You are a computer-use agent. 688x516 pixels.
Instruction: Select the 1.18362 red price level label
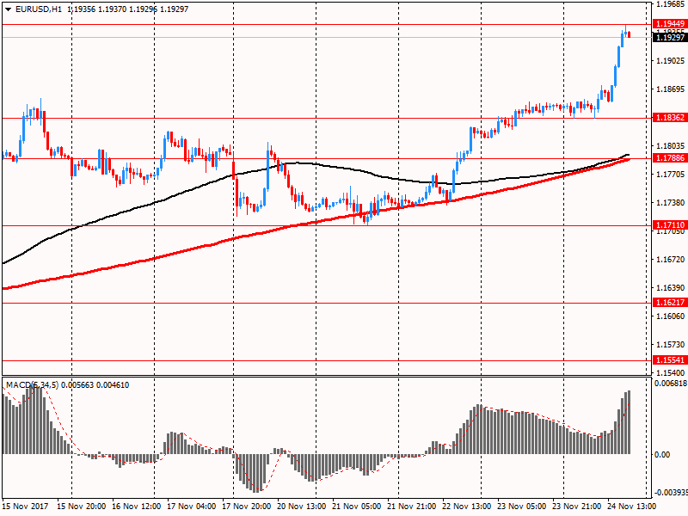pyautogui.click(x=670, y=118)
